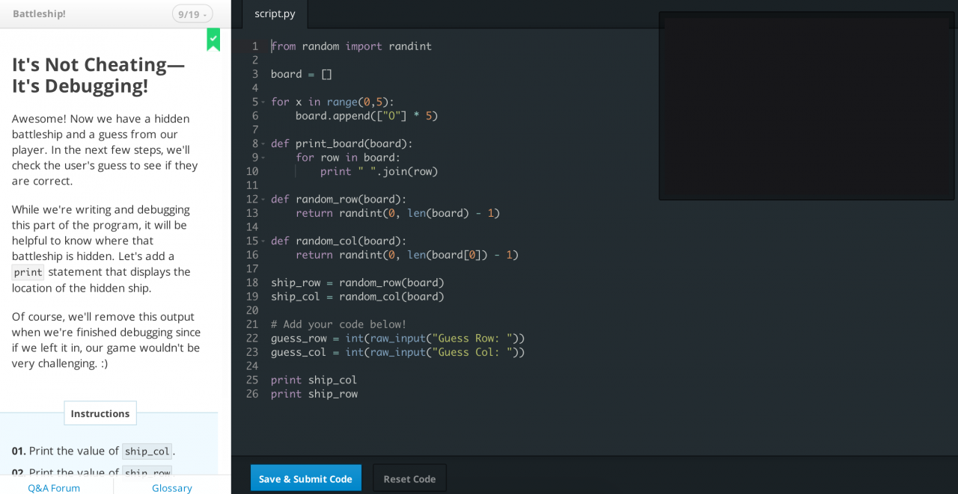958x494 pixels.
Task: Collapse the for loop at line 5
Action: click(x=263, y=102)
